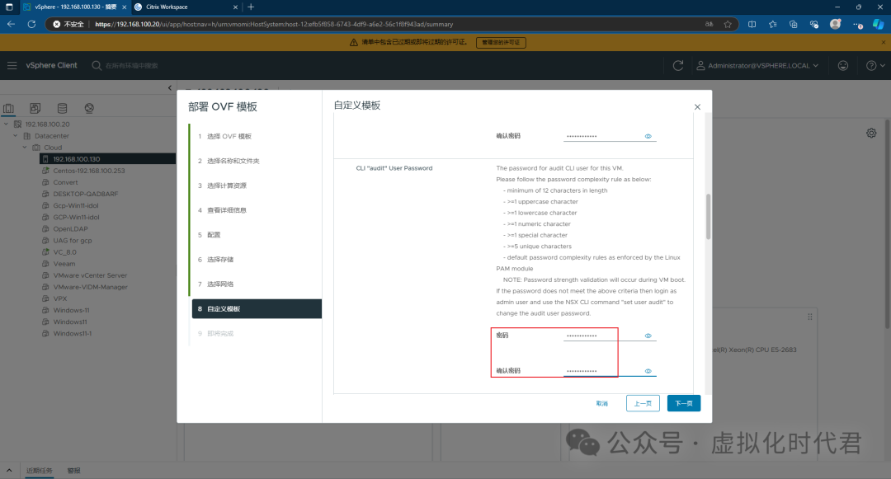891x479 pixels.
Task: Show the audit 密码 field via eye icon
Action: click(x=648, y=336)
